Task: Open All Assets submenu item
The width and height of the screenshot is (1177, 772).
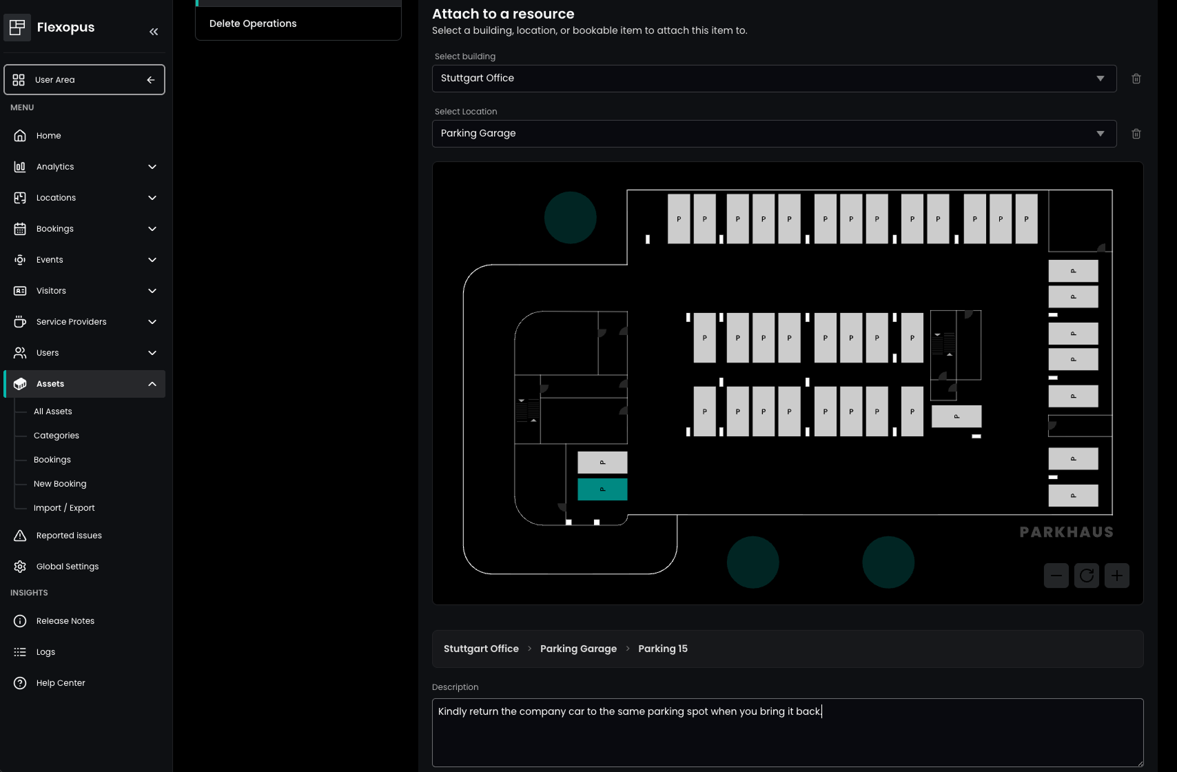Action: pos(53,412)
